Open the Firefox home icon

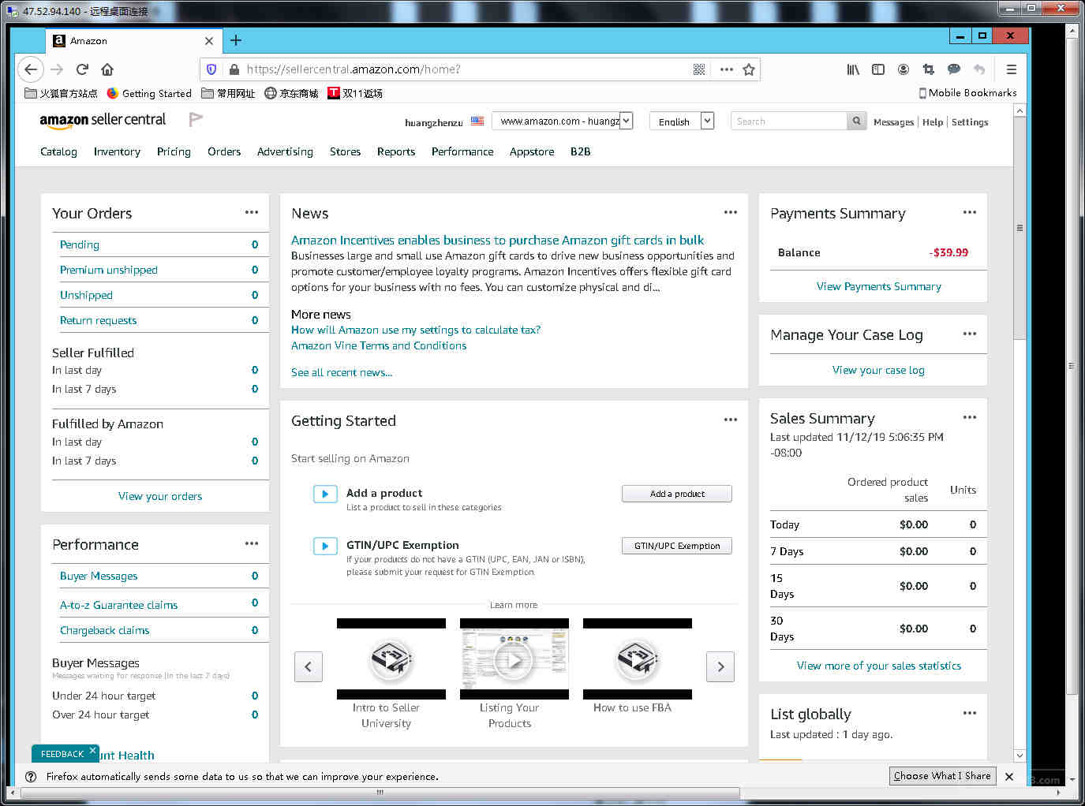pos(107,69)
